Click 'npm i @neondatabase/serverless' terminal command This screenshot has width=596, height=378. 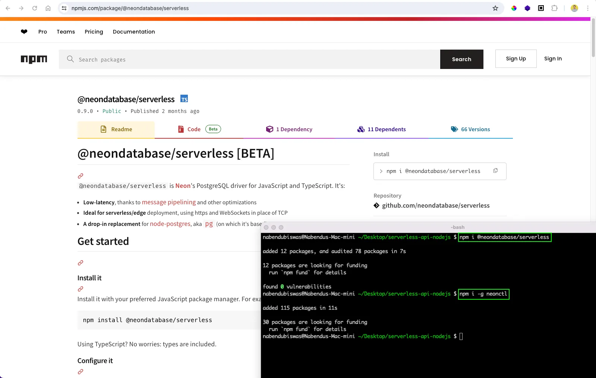point(505,237)
